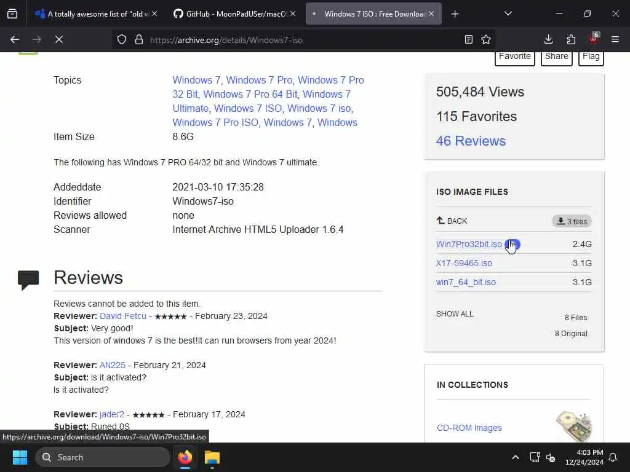
Task: Open reviewer AN225 profile
Action: click(x=113, y=365)
